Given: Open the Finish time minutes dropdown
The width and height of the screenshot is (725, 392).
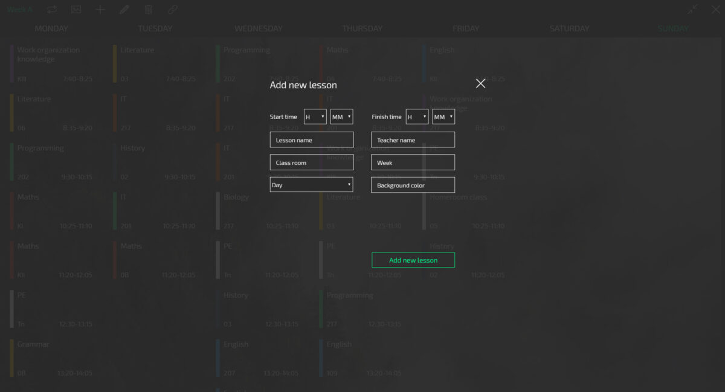Looking at the screenshot, I should (443, 117).
